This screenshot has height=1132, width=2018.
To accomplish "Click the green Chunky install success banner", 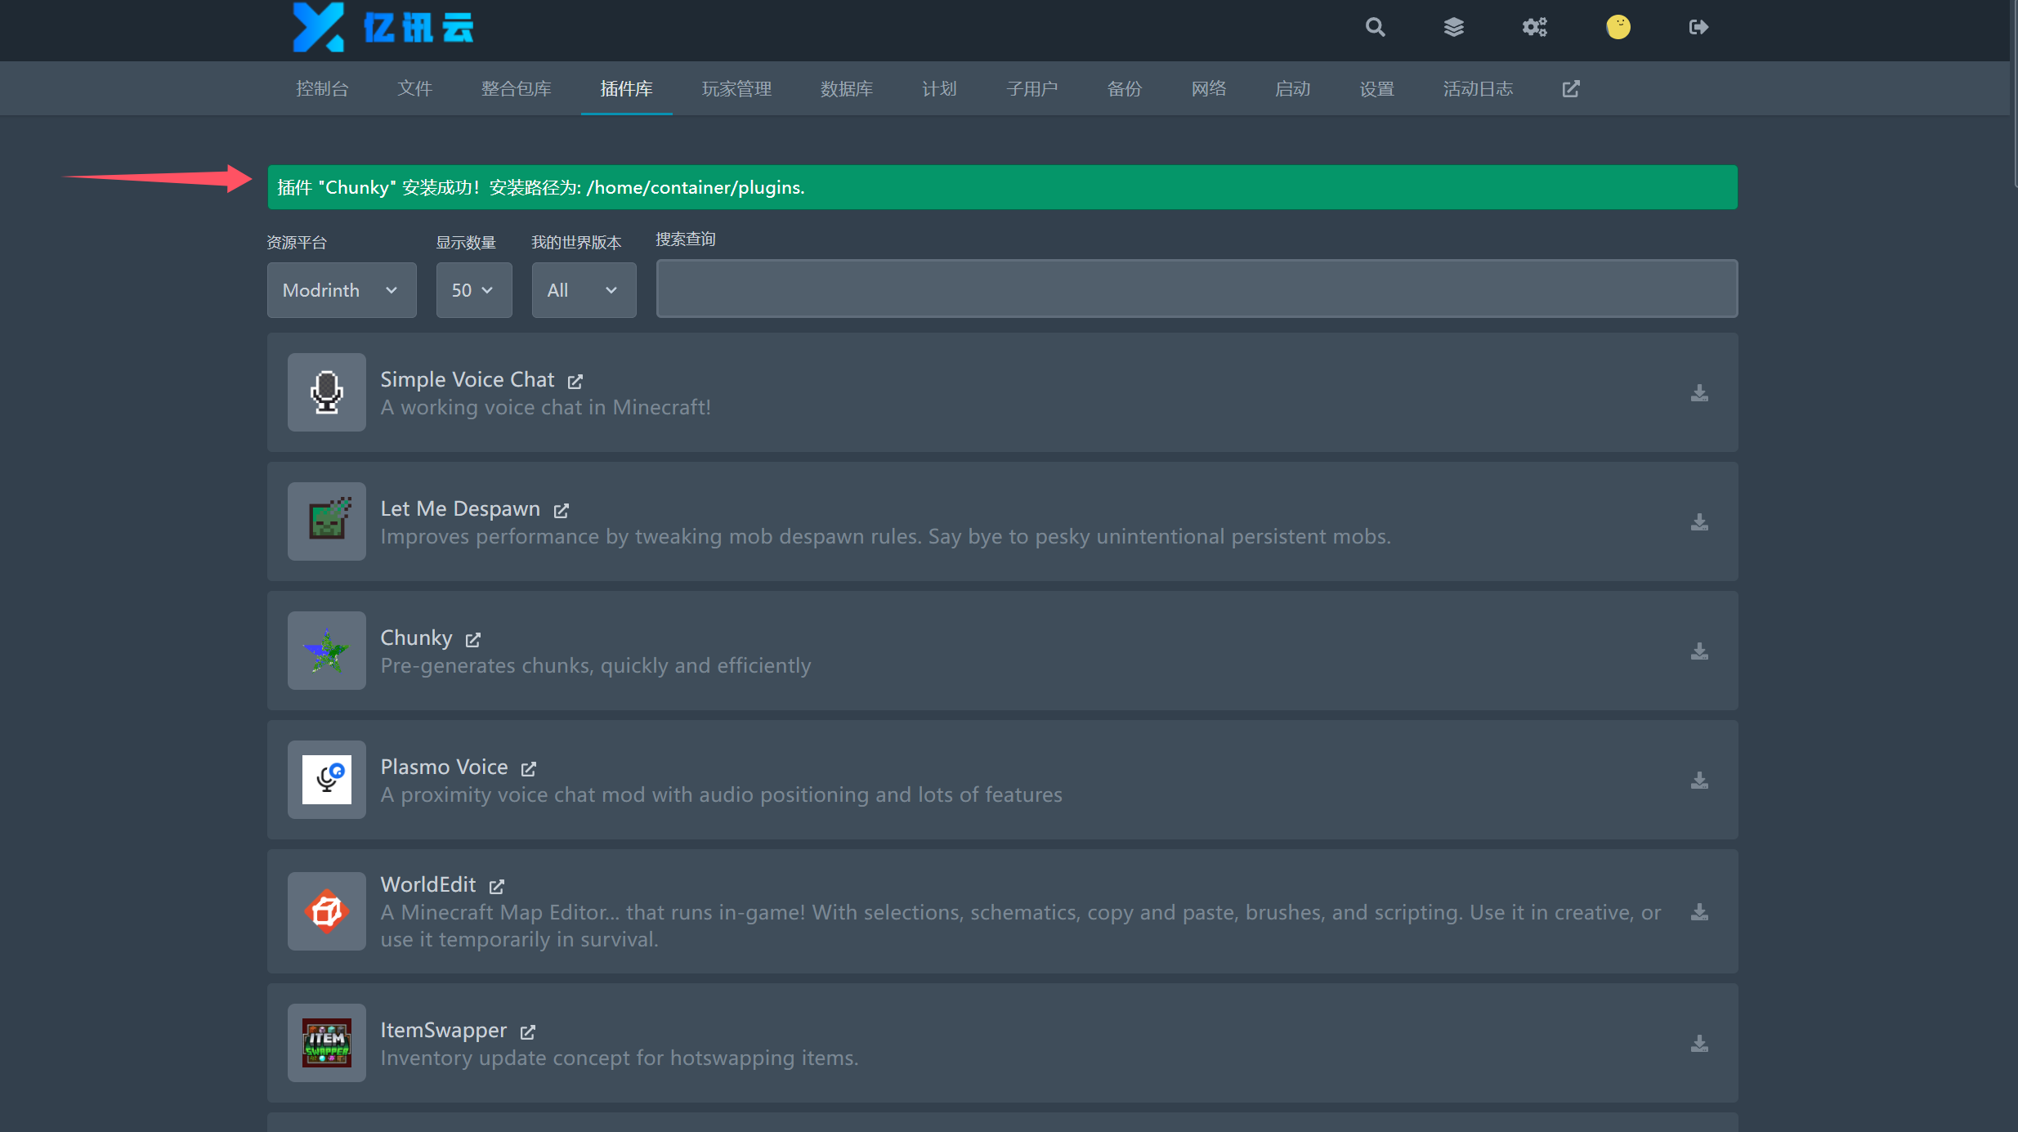I will [1002, 187].
